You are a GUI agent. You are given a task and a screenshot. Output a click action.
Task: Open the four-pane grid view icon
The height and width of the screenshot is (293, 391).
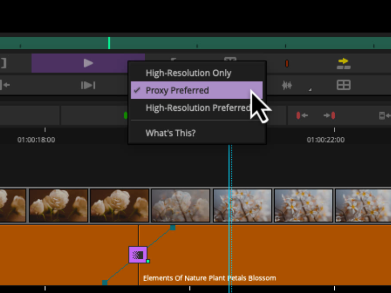344,85
